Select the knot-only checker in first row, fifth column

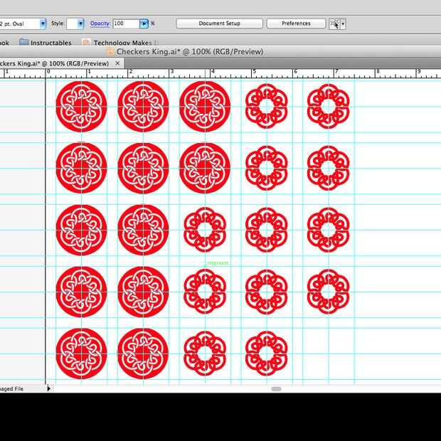328,106
